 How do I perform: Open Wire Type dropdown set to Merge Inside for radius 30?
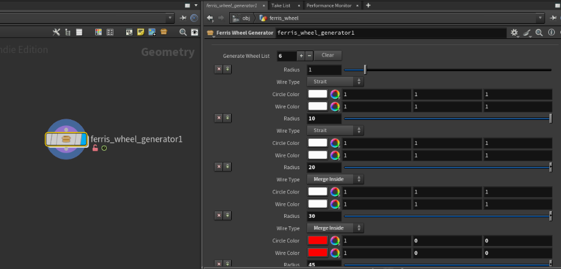coord(335,228)
